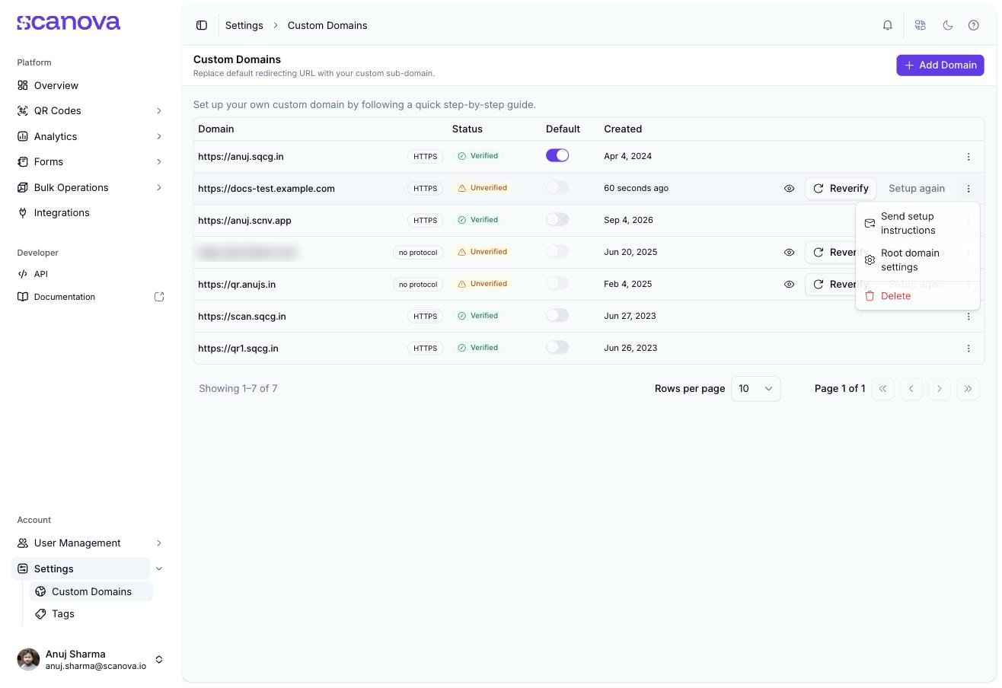Screen dimensions: 1002x688
Task: Go to first page double arrow
Action: coord(883,389)
